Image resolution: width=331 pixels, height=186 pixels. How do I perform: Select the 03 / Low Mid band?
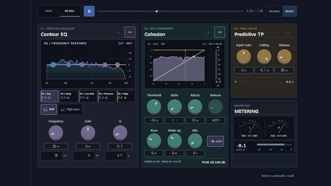click(88, 96)
